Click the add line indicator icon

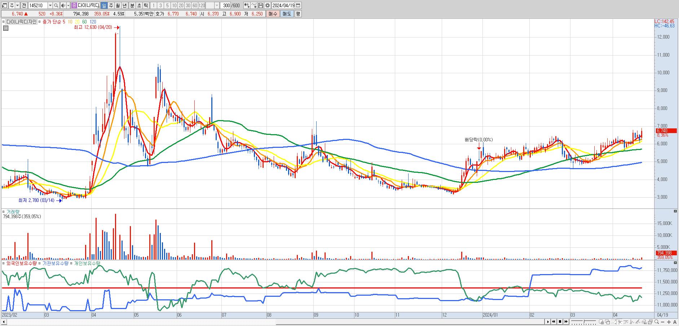254,5
